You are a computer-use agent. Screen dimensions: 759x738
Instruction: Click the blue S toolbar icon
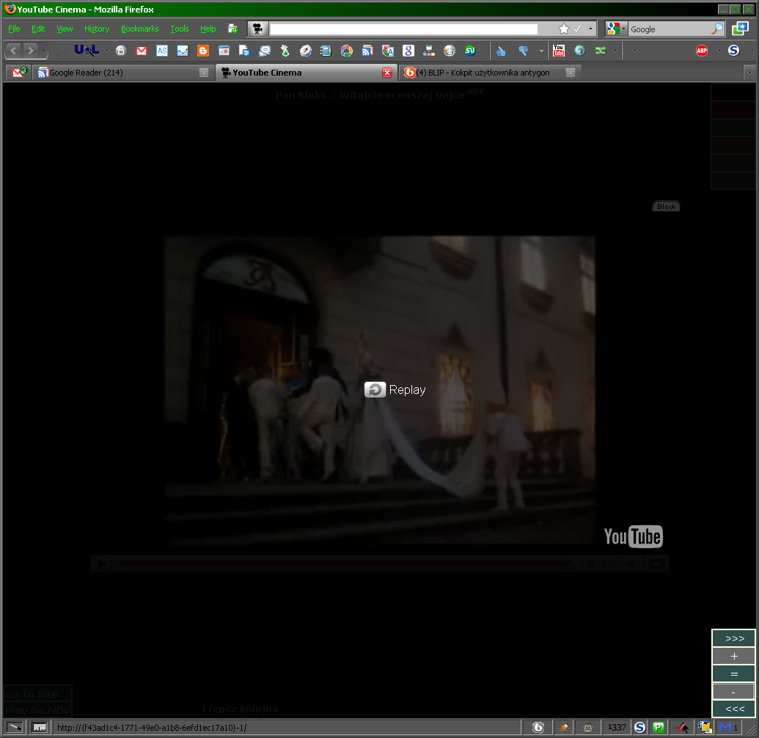pyautogui.click(x=734, y=51)
